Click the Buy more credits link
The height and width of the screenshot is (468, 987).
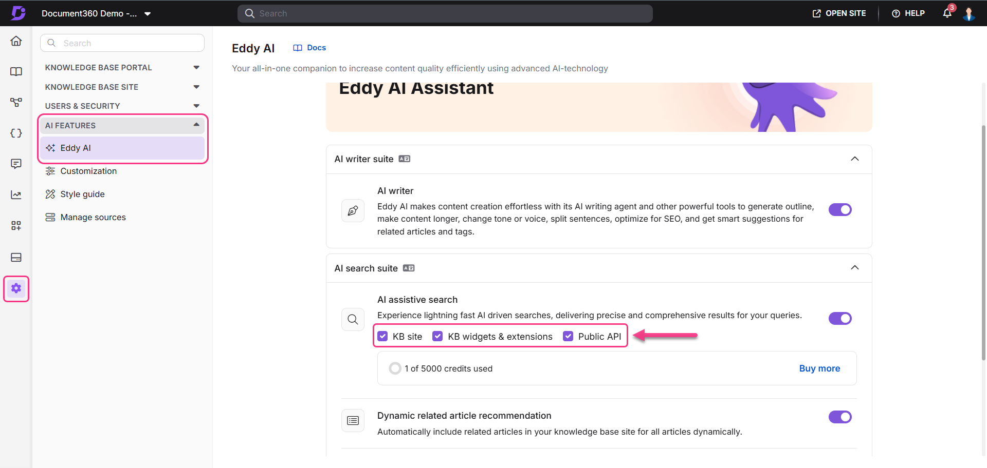[x=819, y=368]
